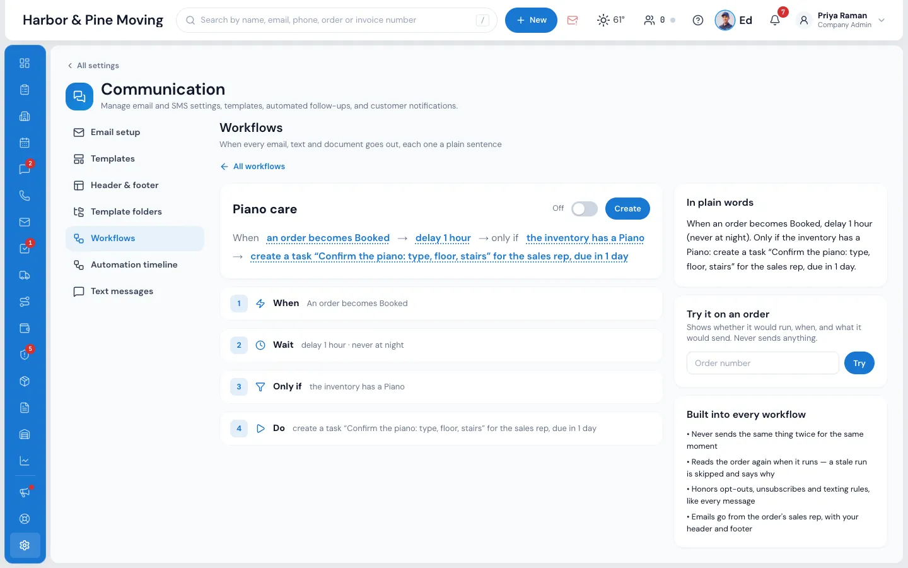Click the Create workflow button
Viewport: 908px width, 568px height.
[x=627, y=209]
